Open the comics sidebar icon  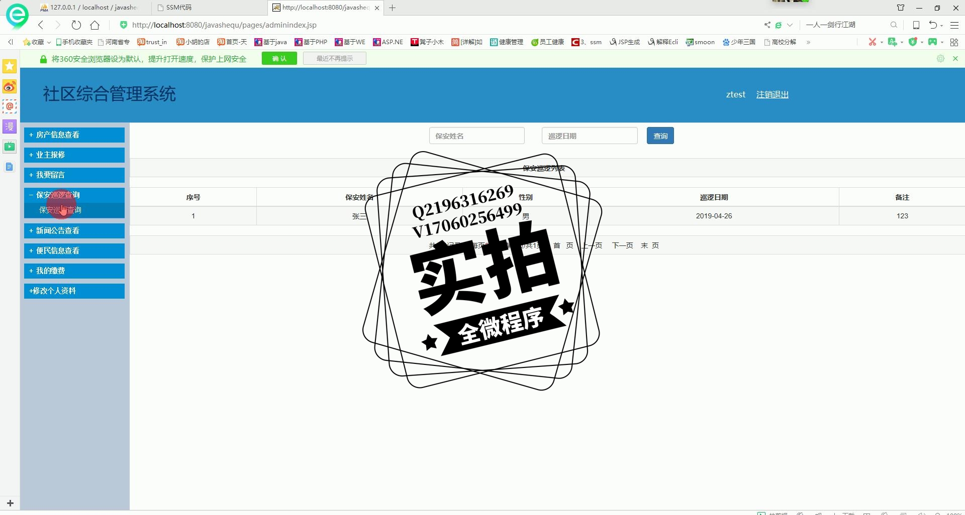point(10,126)
